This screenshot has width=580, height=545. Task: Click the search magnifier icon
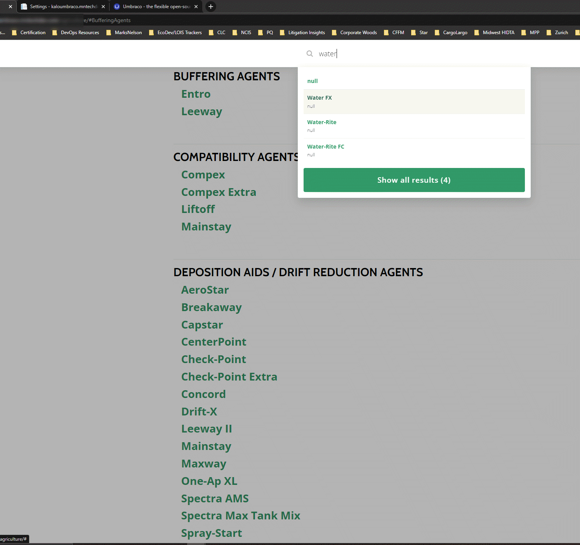pyautogui.click(x=310, y=54)
